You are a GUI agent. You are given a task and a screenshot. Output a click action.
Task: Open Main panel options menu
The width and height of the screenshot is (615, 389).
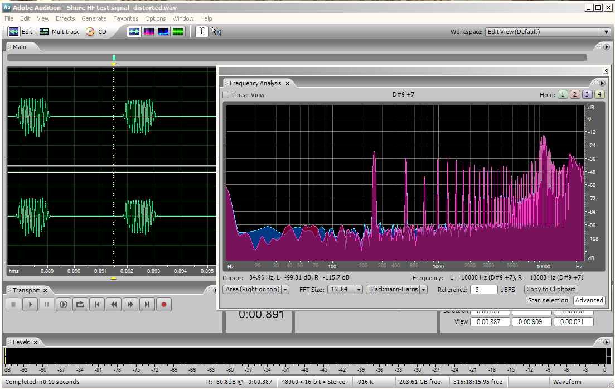click(607, 47)
